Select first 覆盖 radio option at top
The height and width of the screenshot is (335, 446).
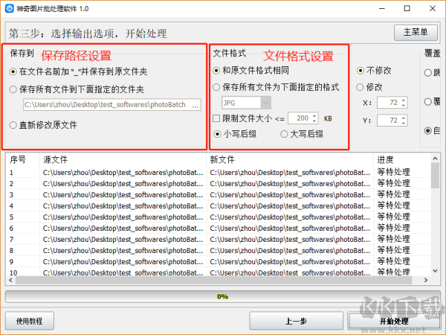click(428, 73)
